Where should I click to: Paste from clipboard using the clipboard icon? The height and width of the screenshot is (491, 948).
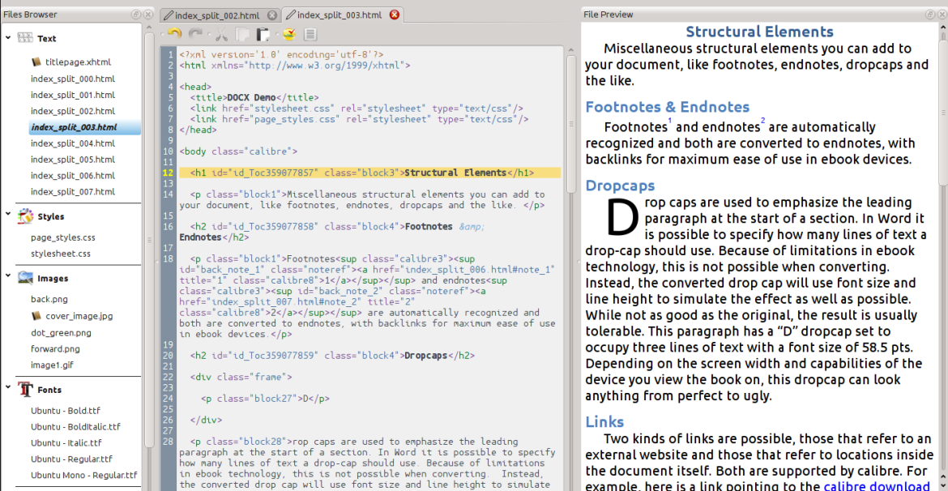pos(263,35)
